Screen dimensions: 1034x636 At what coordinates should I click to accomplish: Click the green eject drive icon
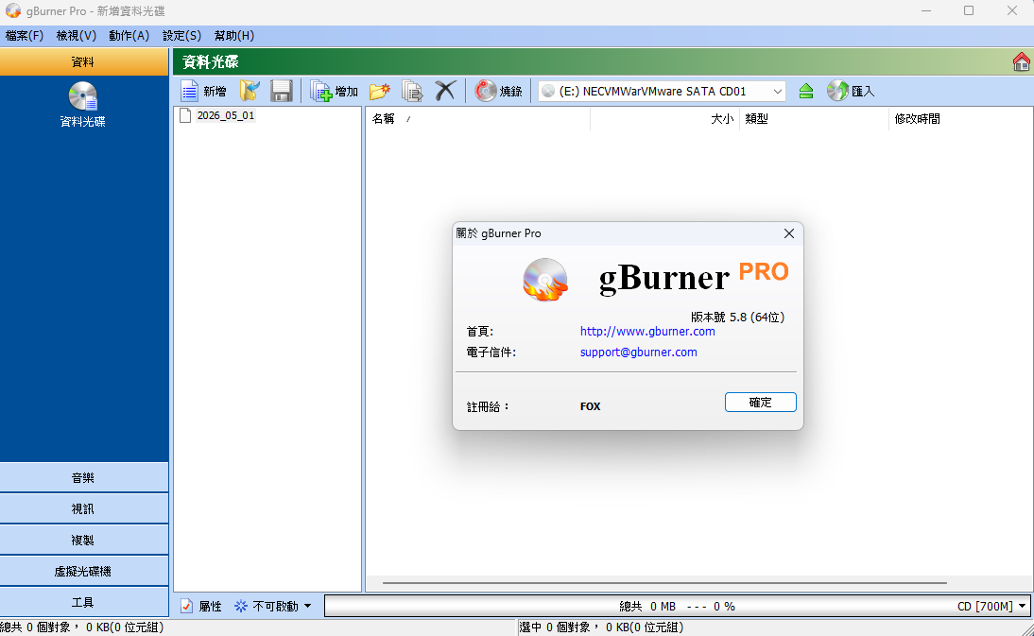click(806, 91)
